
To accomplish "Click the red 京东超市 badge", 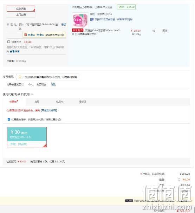I will point(78,30).
